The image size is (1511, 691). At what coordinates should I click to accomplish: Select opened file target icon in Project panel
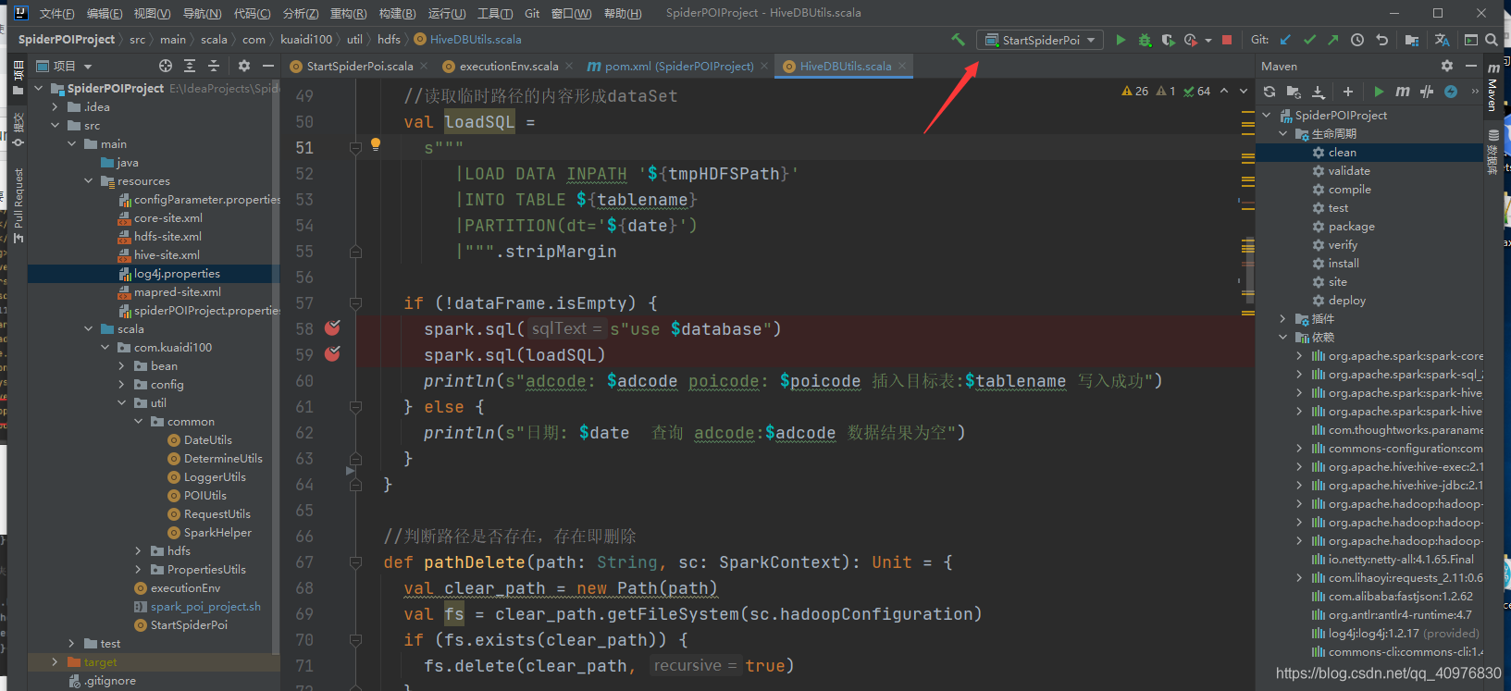point(166,66)
